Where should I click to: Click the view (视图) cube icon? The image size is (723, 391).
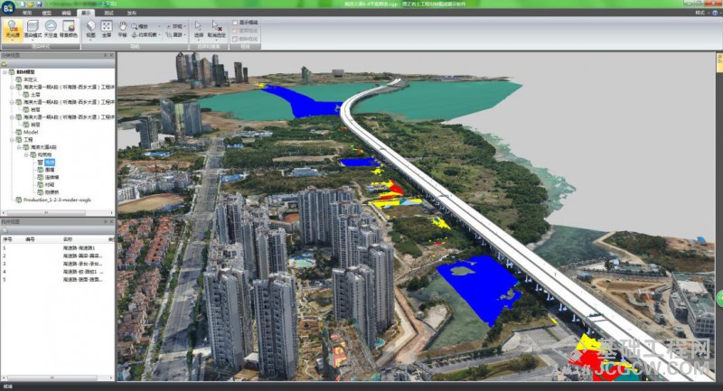[90, 29]
